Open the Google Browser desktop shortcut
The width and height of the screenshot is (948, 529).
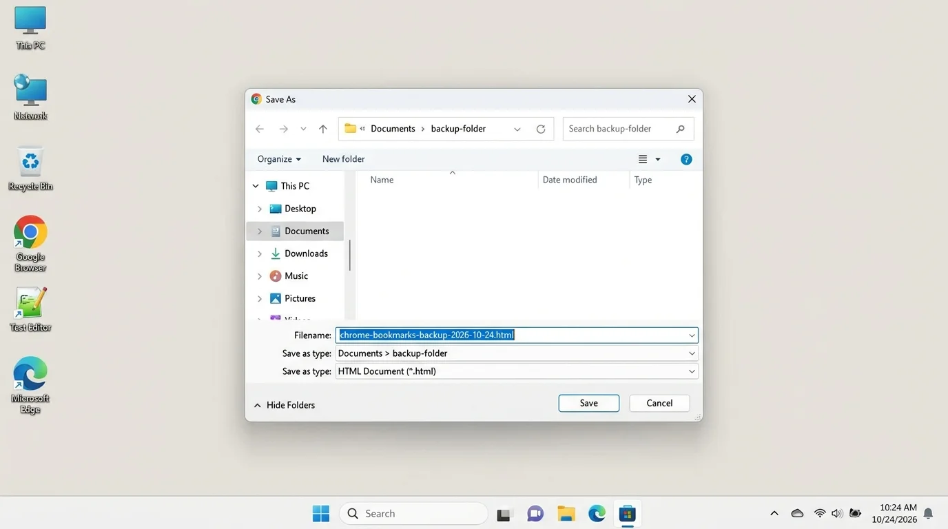coord(30,244)
